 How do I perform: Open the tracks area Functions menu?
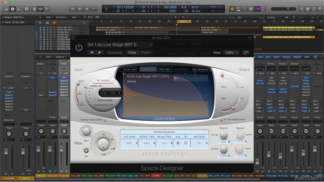click(x=62, y=17)
